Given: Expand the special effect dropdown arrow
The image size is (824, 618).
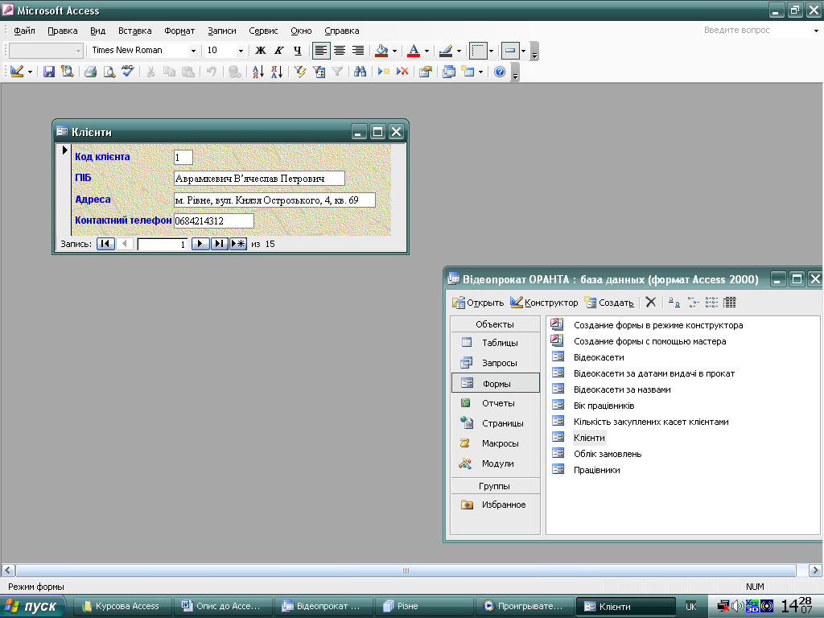Looking at the screenshot, I should pos(523,51).
